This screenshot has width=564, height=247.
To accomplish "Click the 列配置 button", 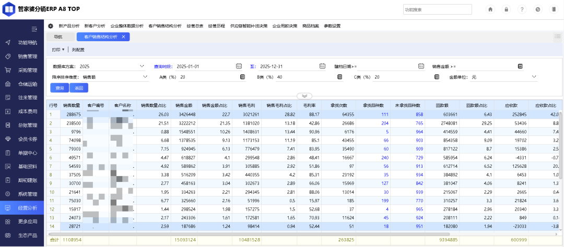I will pyautogui.click(x=78, y=50).
